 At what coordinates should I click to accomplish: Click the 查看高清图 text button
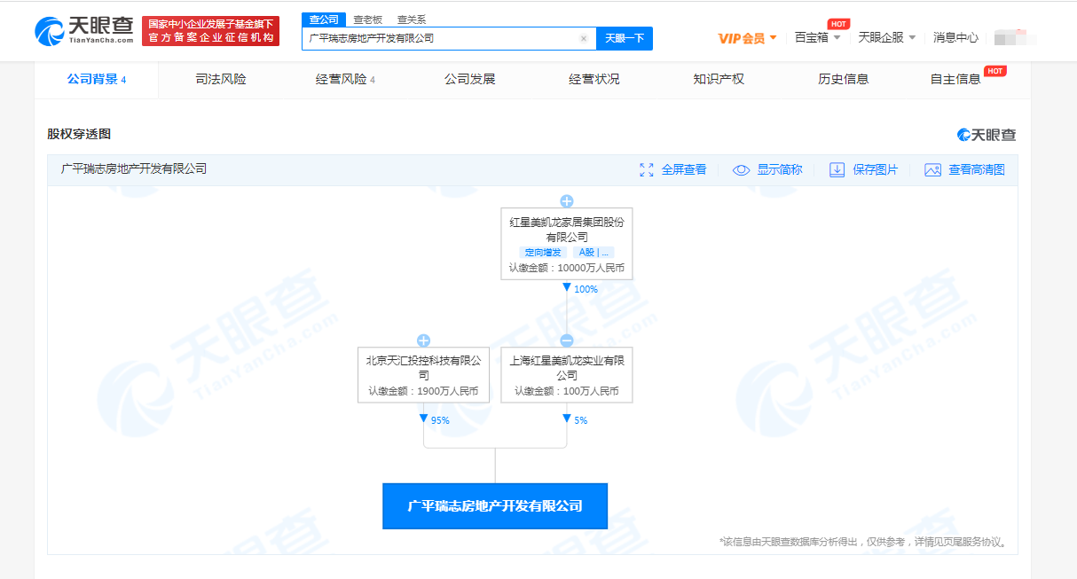click(x=977, y=169)
